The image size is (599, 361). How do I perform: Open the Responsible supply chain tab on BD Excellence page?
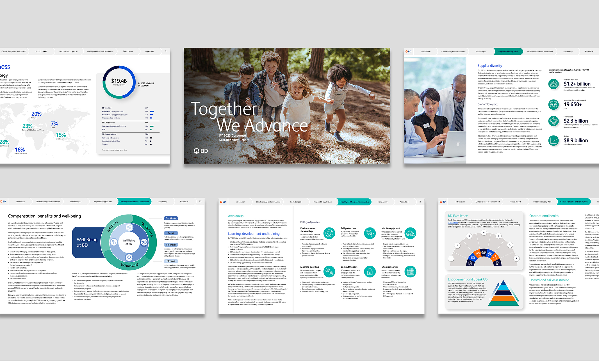pyautogui.click(x=542, y=202)
